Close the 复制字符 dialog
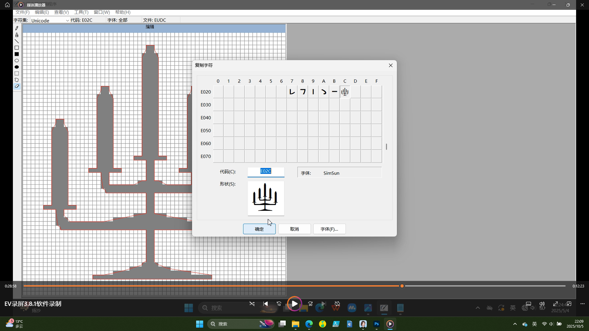This screenshot has width=589, height=331. coord(391,65)
